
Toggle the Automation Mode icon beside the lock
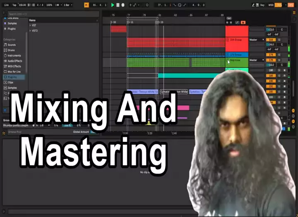[237, 23]
